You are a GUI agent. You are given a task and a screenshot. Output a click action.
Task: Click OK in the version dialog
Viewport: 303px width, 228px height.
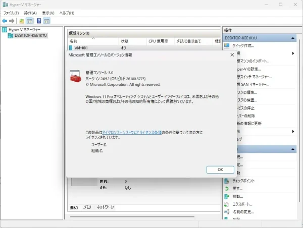click(220, 169)
